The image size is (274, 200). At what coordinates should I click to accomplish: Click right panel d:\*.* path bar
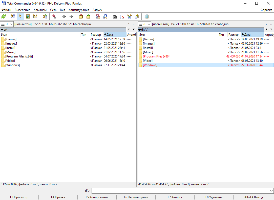(201, 30)
